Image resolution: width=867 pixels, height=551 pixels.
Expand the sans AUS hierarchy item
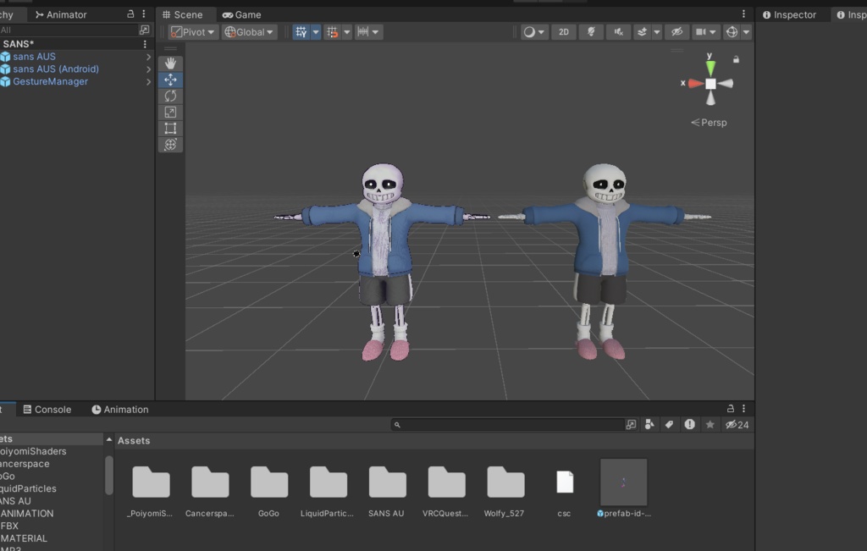coord(147,56)
